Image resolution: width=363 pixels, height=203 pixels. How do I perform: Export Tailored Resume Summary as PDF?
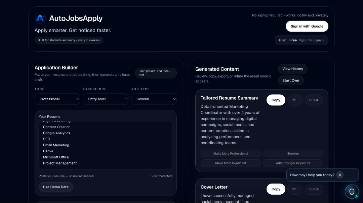coord(295,100)
